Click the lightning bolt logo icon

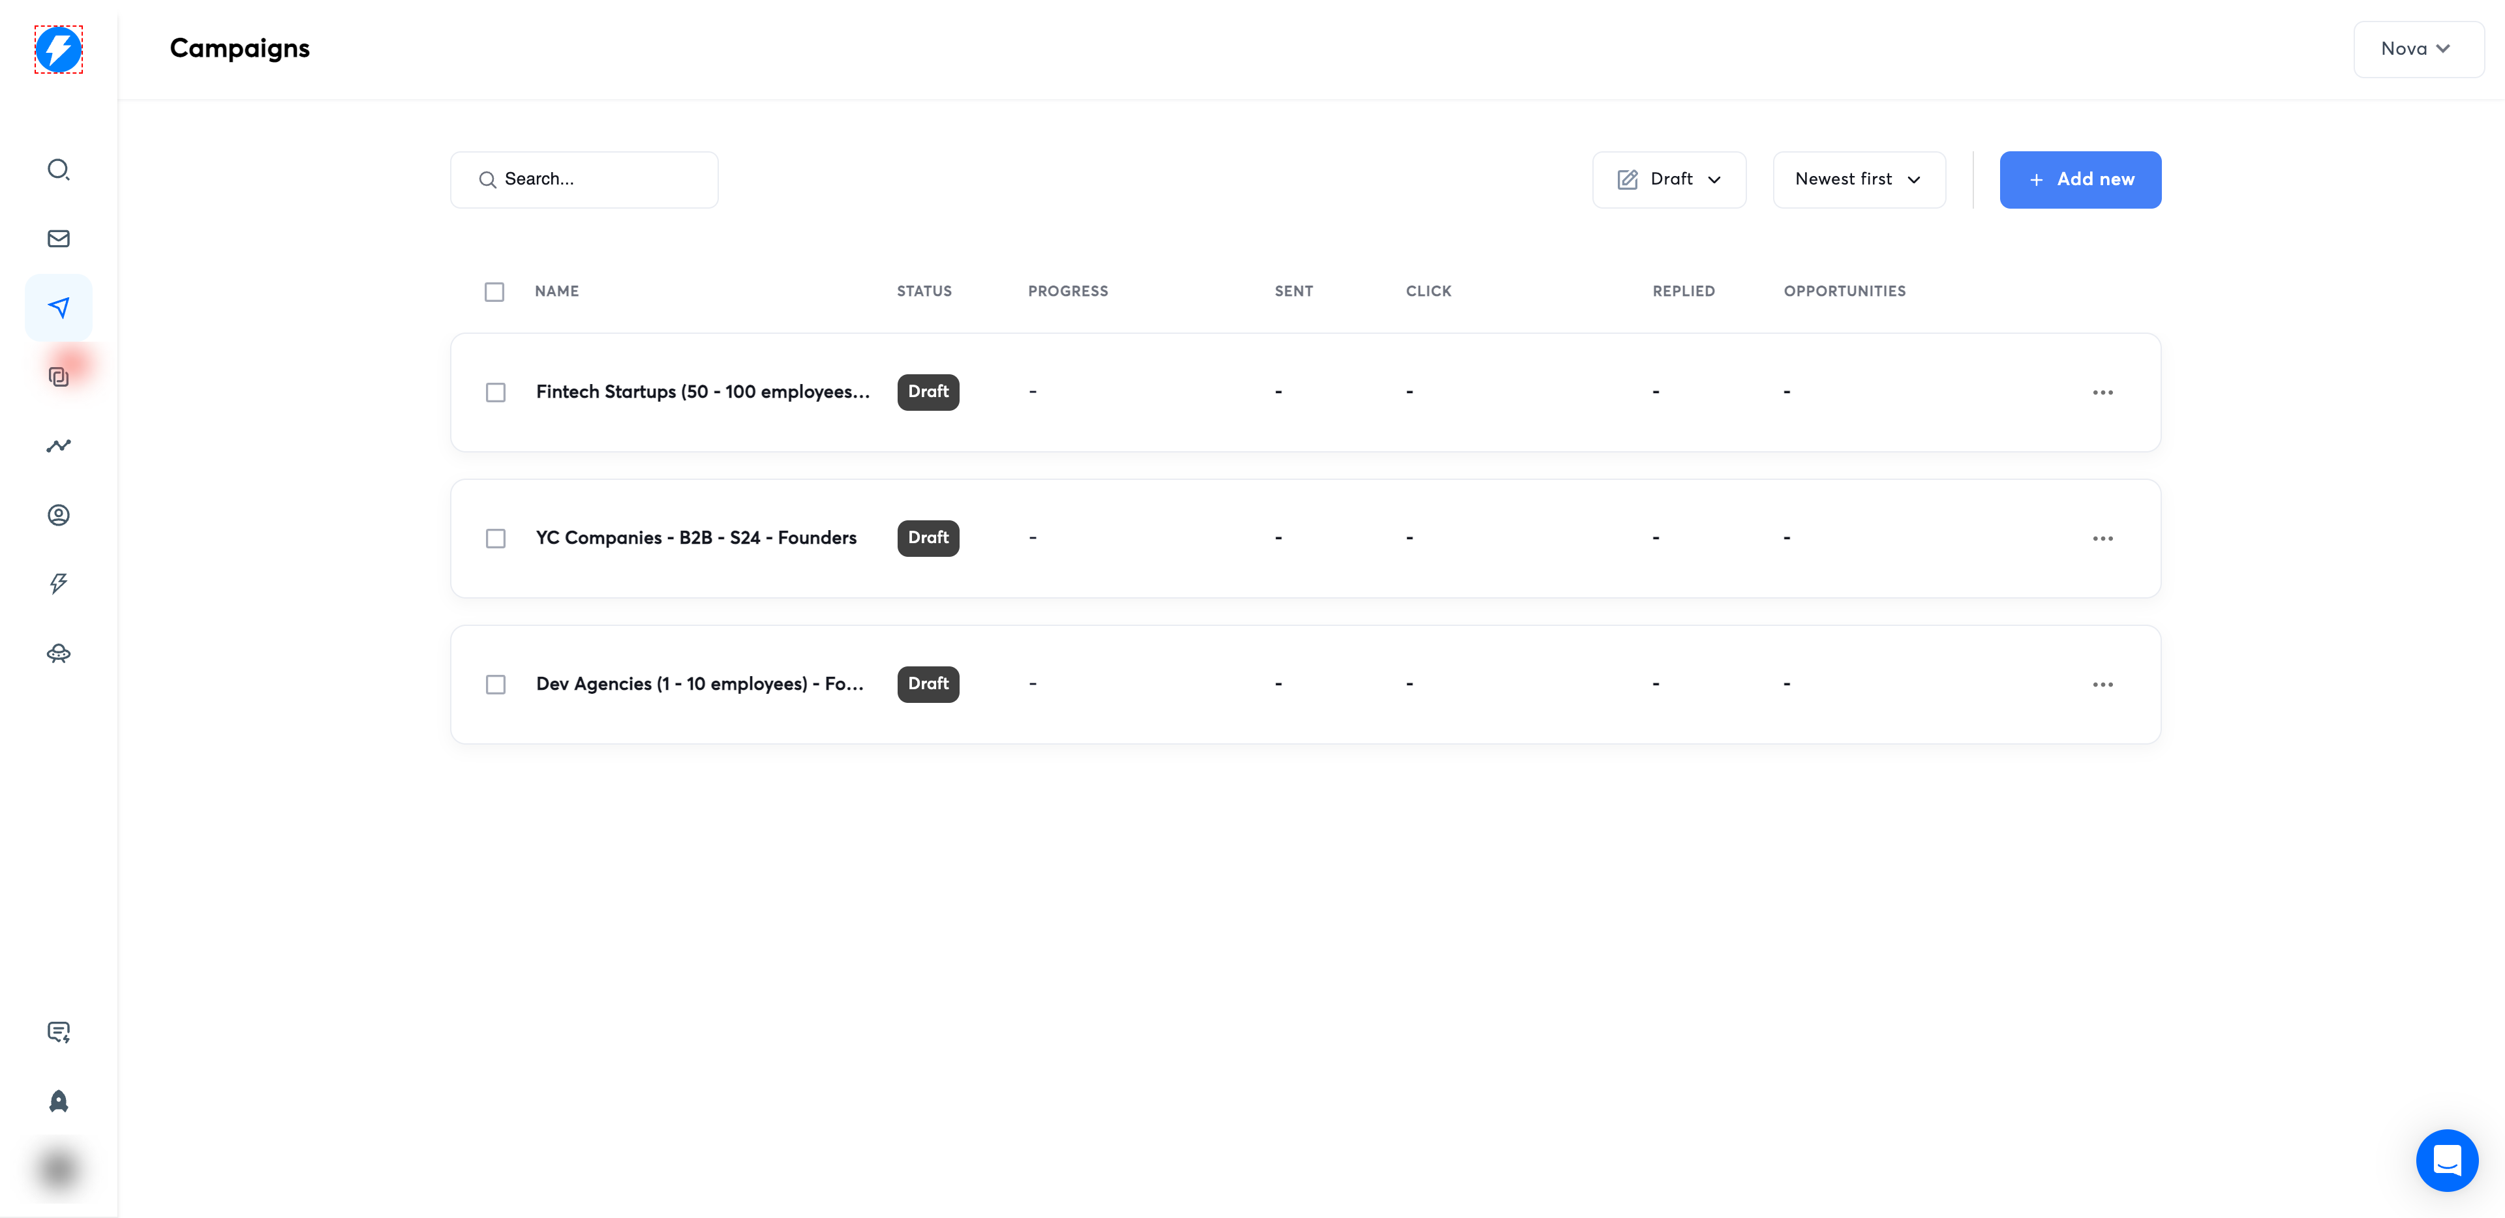58,50
